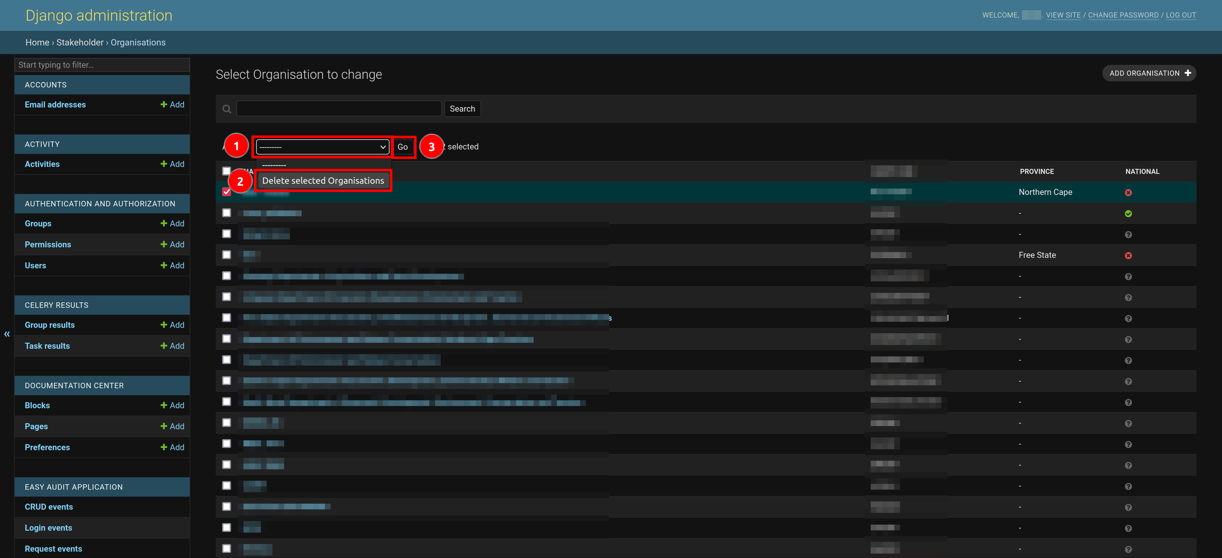This screenshot has height=558, width=1222.
Task: Click the green check icon in National column
Action: (1128, 214)
